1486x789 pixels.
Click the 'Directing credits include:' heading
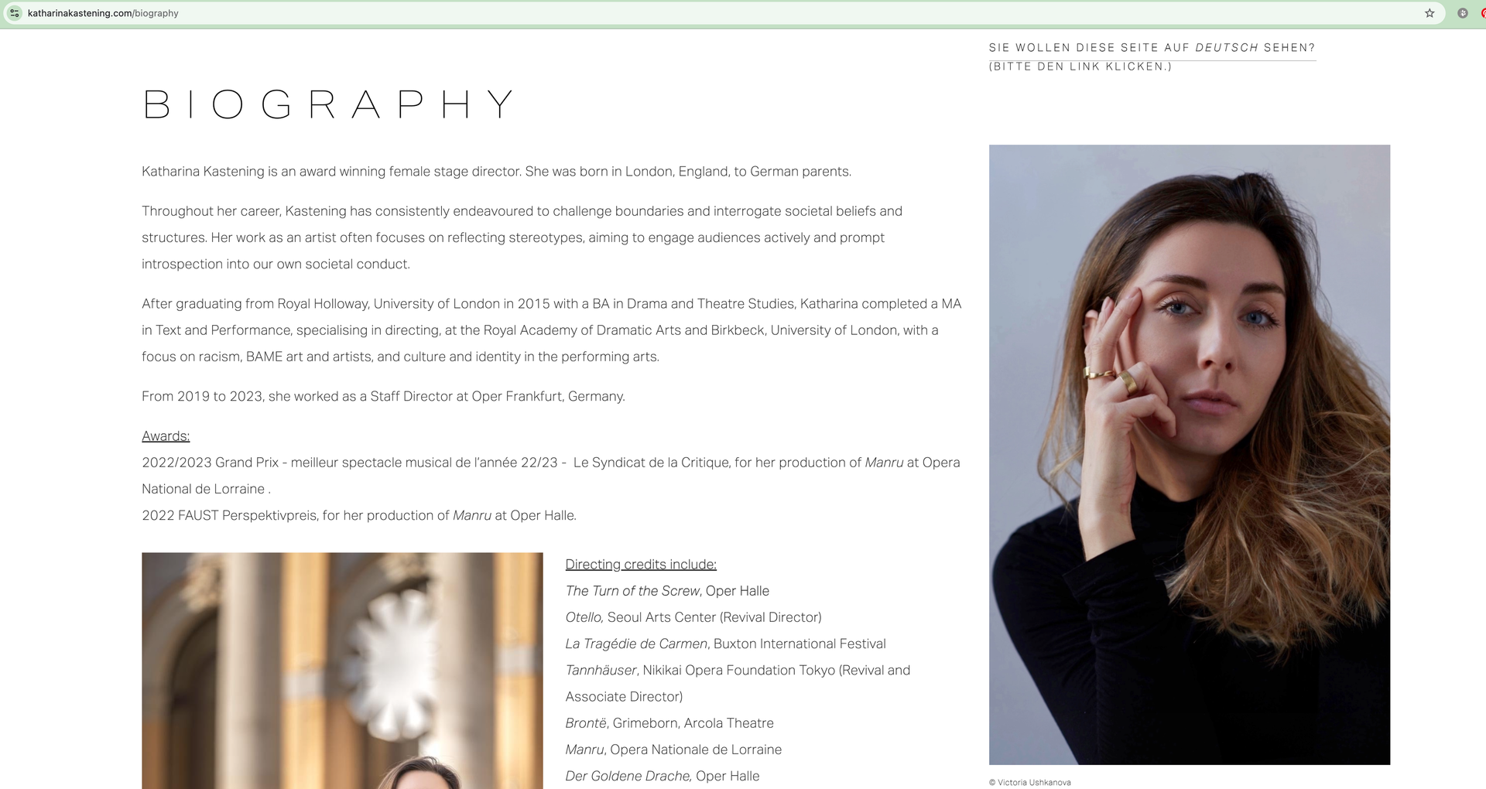click(x=641, y=565)
